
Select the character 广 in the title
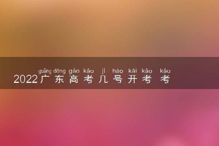(x=45, y=79)
